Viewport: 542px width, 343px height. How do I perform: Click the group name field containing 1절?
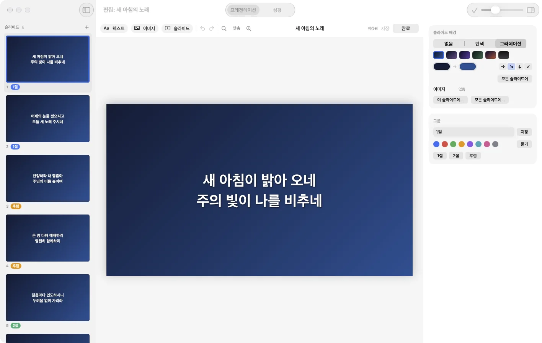pyautogui.click(x=474, y=132)
